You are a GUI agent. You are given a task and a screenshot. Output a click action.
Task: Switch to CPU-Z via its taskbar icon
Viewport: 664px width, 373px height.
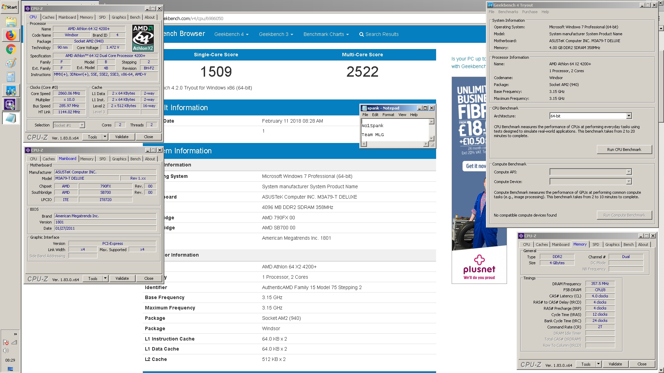coord(10,104)
